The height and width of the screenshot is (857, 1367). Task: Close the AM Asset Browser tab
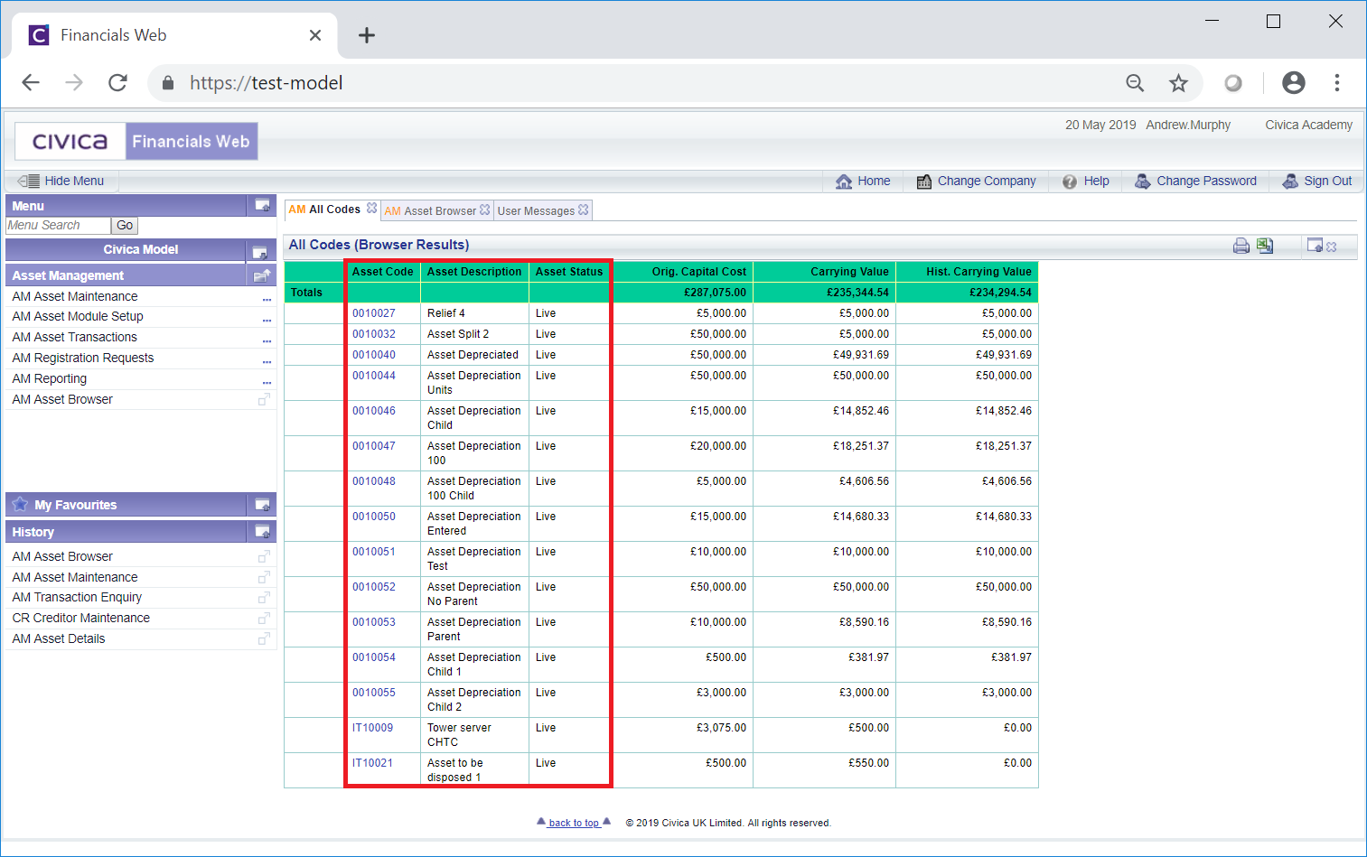(485, 210)
